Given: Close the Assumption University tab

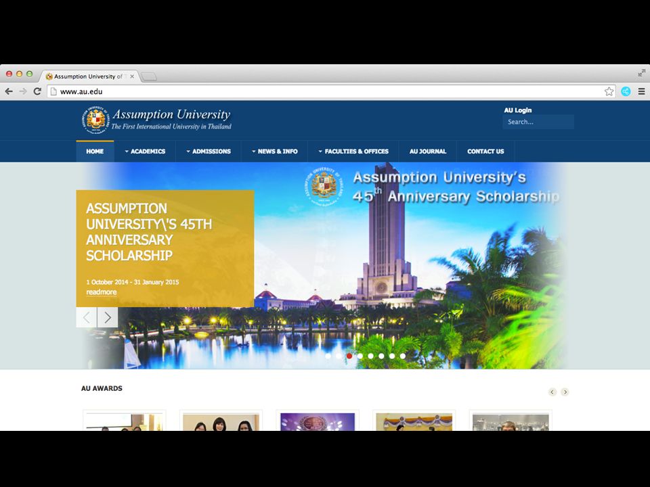Looking at the screenshot, I should pos(132,76).
